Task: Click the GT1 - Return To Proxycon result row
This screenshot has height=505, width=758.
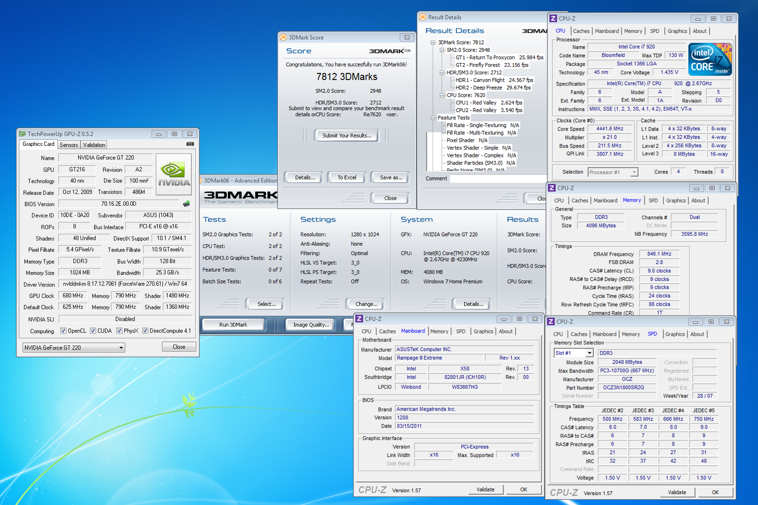Action: [499, 57]
